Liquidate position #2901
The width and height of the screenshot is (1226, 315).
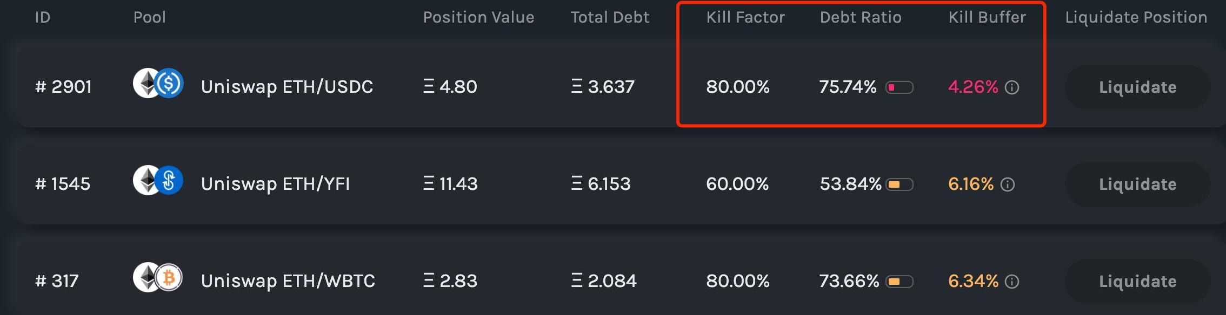[x=1137, y=87]
